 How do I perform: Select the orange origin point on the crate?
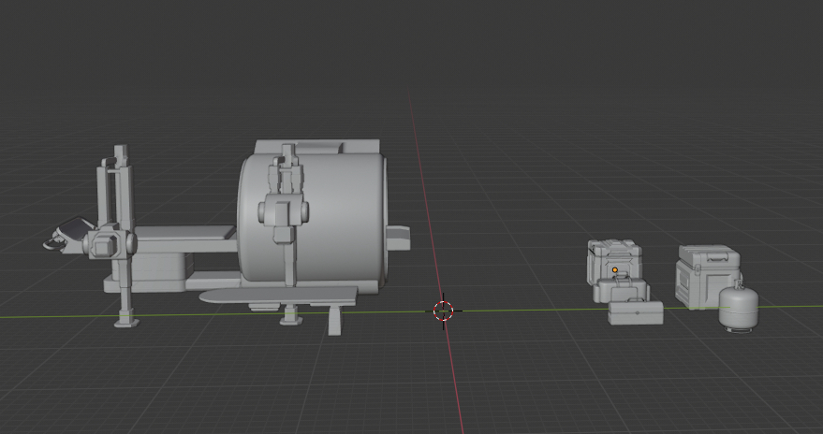pyautogui.click(x=615, y=270)
